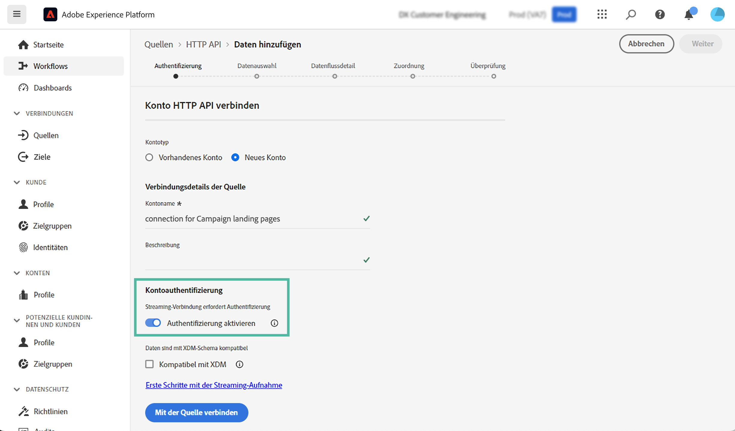The height and width of the screenshot is (431, 735).
Task: Open the app switcher grid icon
Action: click(602, 14)
